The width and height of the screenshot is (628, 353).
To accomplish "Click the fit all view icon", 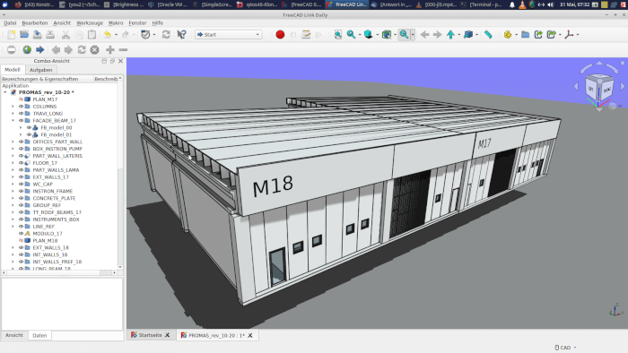I will click(x=338, y=35).
